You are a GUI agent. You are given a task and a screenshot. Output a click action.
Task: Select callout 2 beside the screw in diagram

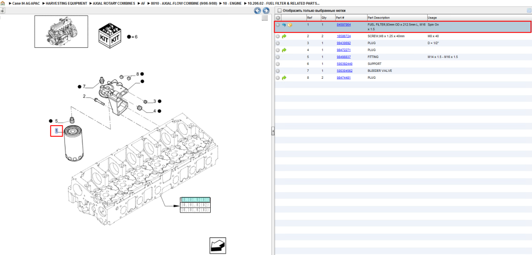[x=85, y=96]
